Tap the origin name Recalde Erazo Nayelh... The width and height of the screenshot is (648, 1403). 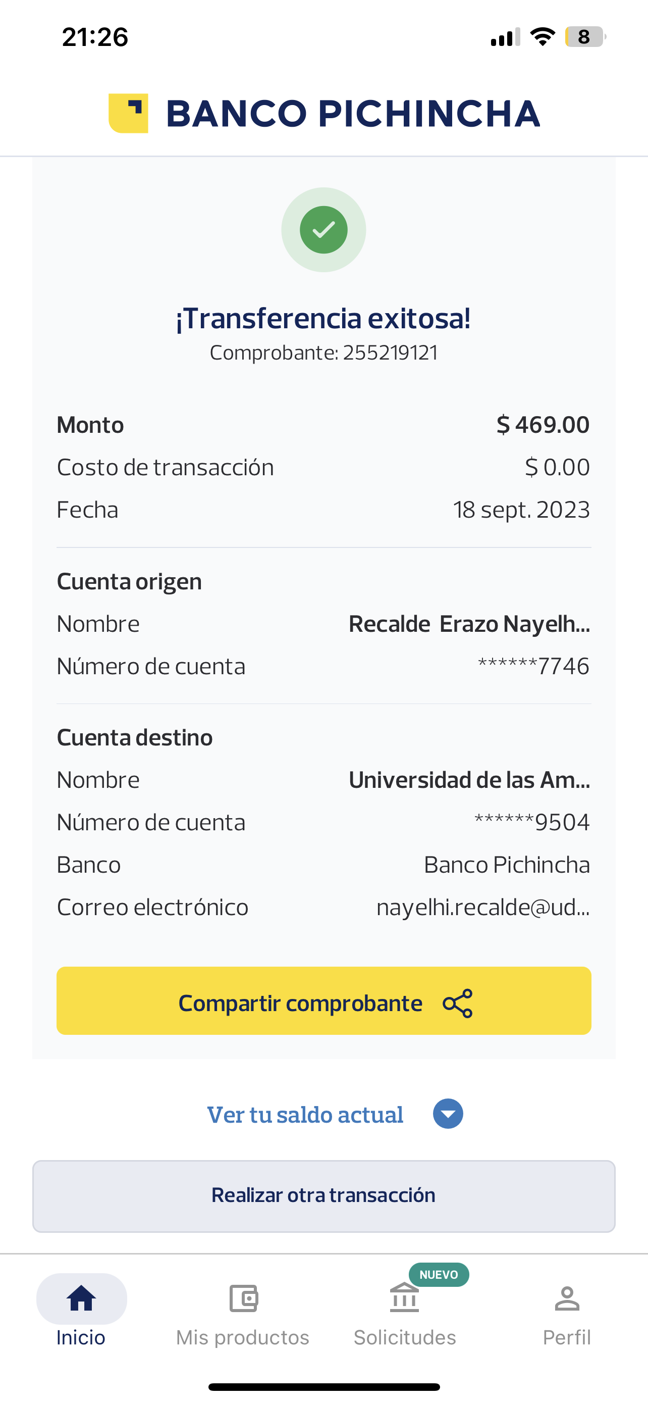pos(469,624)
